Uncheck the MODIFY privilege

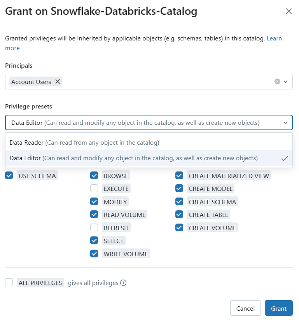[94, 201]
